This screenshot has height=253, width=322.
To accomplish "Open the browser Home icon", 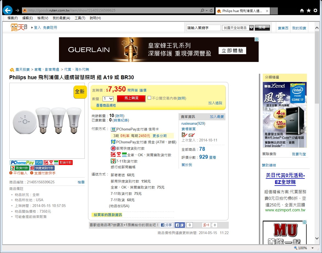I will click(x=302, y=10).
